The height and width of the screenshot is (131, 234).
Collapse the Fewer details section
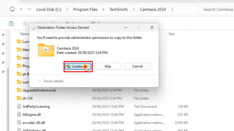pyautogui.click(x=51, y=81)
